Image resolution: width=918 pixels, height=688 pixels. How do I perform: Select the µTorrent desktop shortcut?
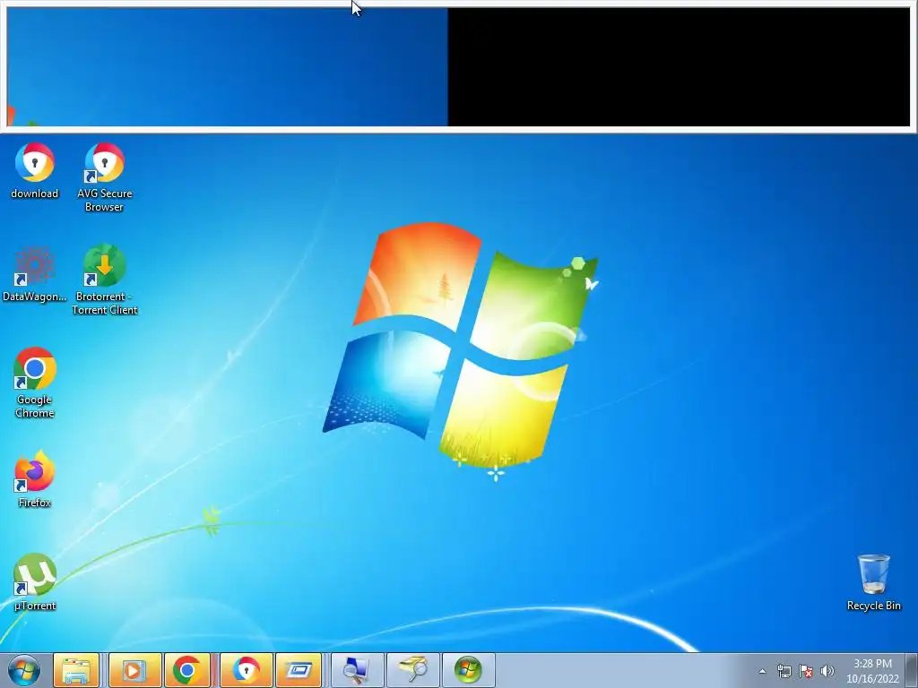click(x=35, y=582)
